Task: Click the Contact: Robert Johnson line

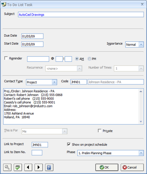Action: coord(33,95)
